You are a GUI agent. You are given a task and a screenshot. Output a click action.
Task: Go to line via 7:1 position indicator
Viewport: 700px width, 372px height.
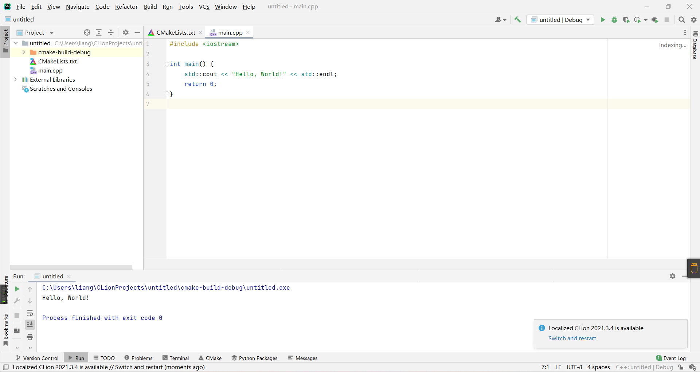click(545, 367)
